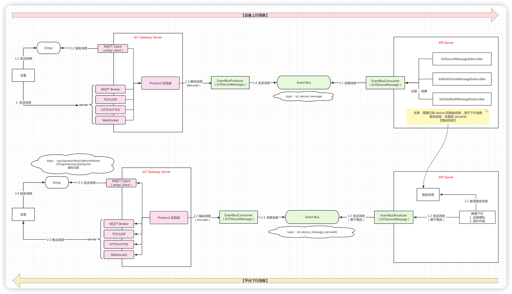Click the 2.2 编码消息 (encode) label
The height and width of the screenshot is (294, 512).
[202, 218]
